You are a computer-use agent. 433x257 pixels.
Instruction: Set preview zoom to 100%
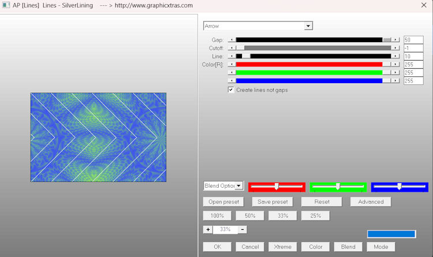(x=217, y=215)
